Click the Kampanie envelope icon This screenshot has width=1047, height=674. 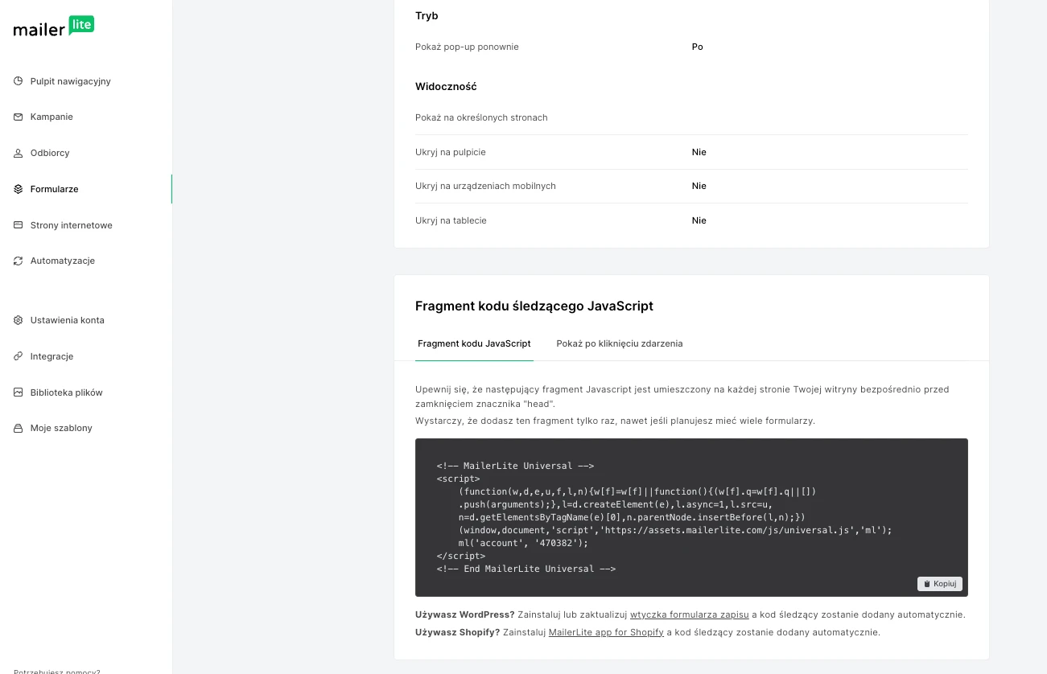(19, 117)
